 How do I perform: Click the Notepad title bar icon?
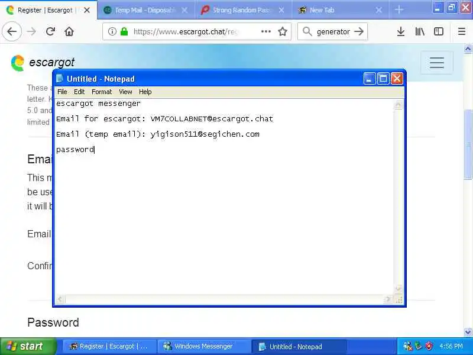(60, 79)
